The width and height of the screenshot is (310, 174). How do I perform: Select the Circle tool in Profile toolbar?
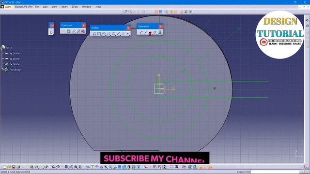pos(104,34)
